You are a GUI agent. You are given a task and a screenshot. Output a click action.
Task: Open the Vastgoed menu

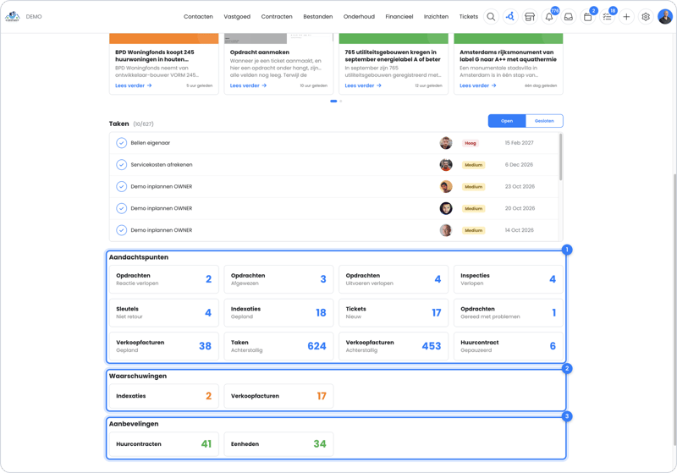[237, 17]
